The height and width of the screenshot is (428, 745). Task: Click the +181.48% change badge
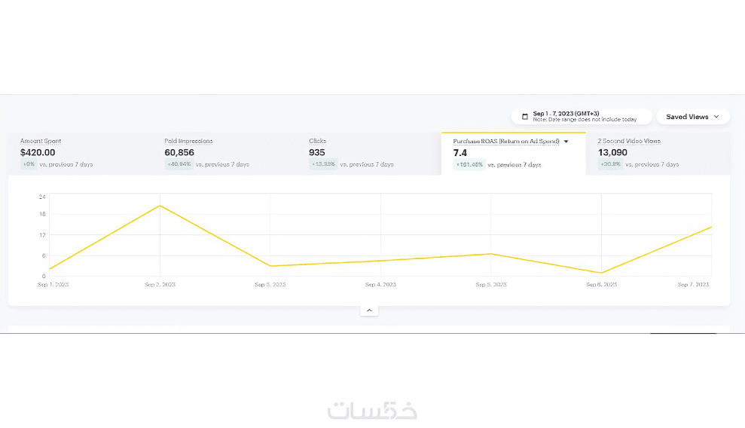click(x=469, y=164)
